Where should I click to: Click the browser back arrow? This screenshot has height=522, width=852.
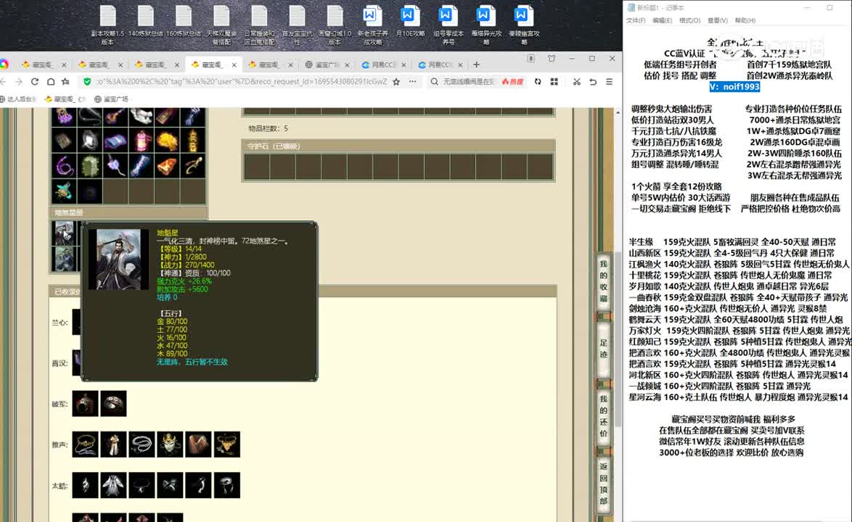3,81
